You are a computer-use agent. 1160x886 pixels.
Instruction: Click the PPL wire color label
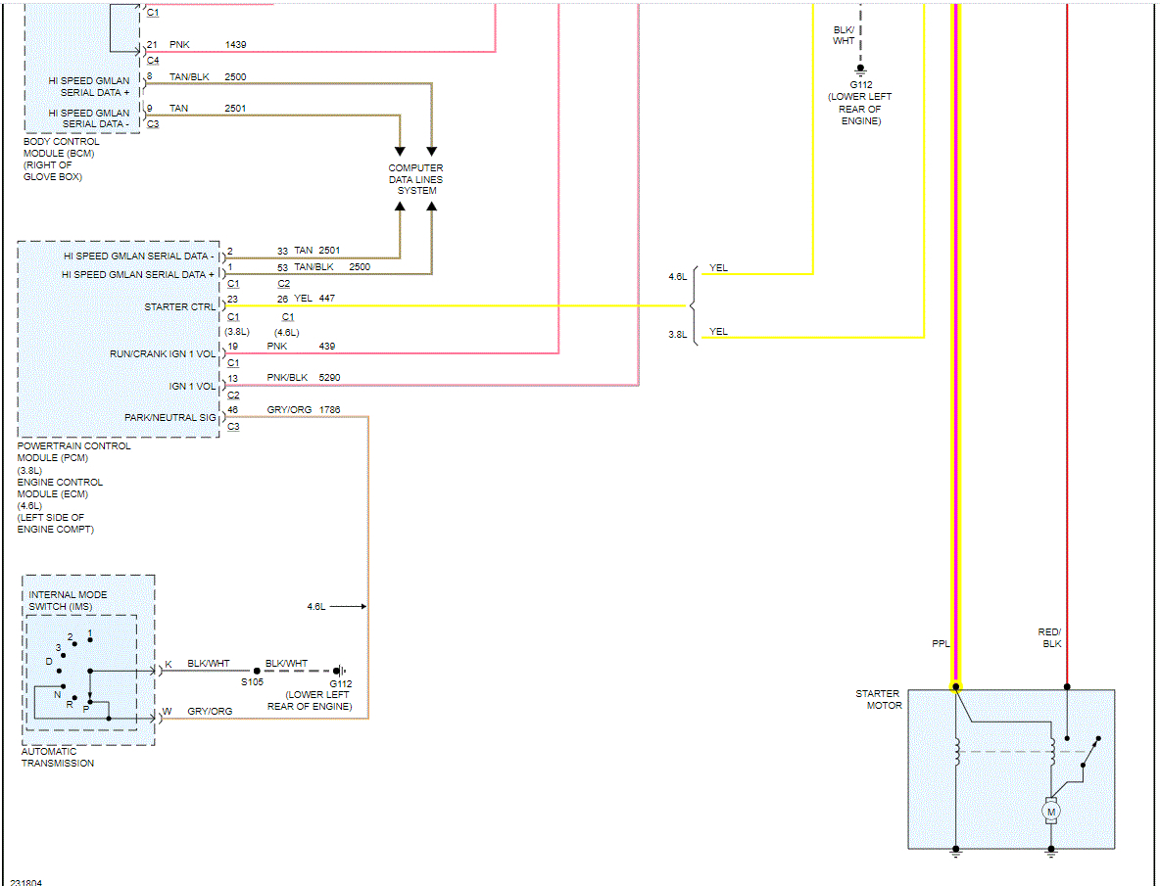pyautogui.click(x=941, y=643)
